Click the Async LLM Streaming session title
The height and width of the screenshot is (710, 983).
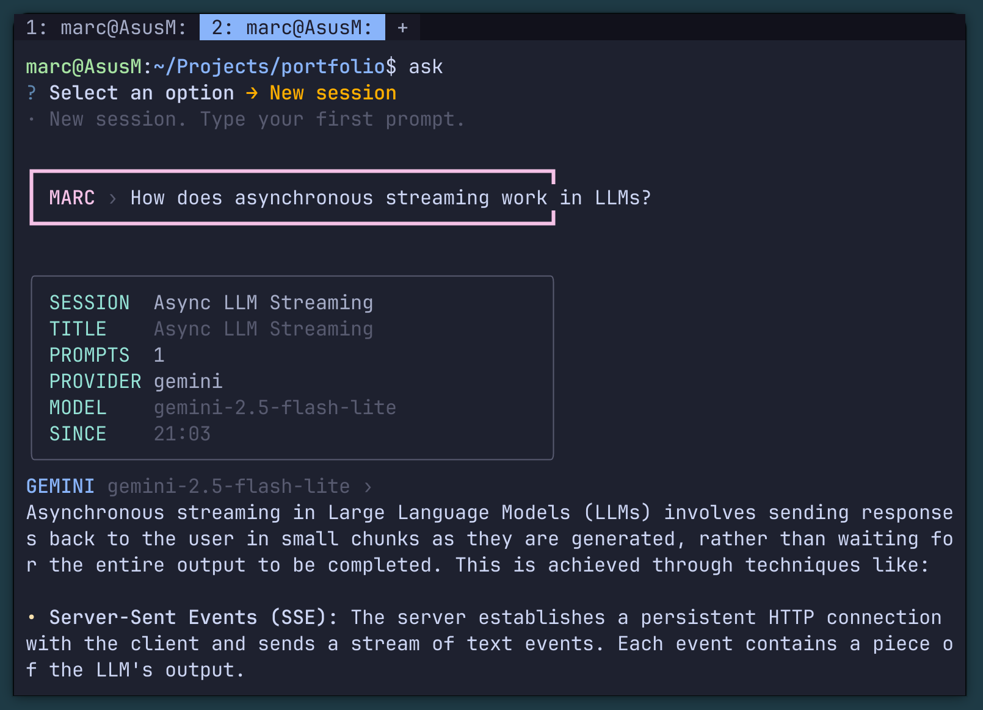coord(263,302)
